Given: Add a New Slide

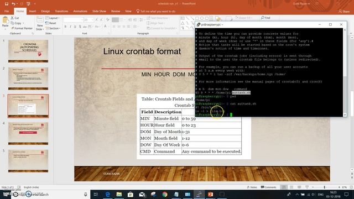Looking at the screenshot, I should click(x=40, y=23).
